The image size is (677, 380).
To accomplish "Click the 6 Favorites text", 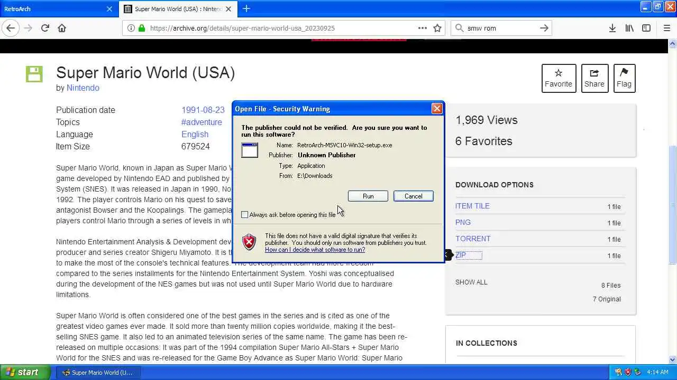I will (484, 141).
